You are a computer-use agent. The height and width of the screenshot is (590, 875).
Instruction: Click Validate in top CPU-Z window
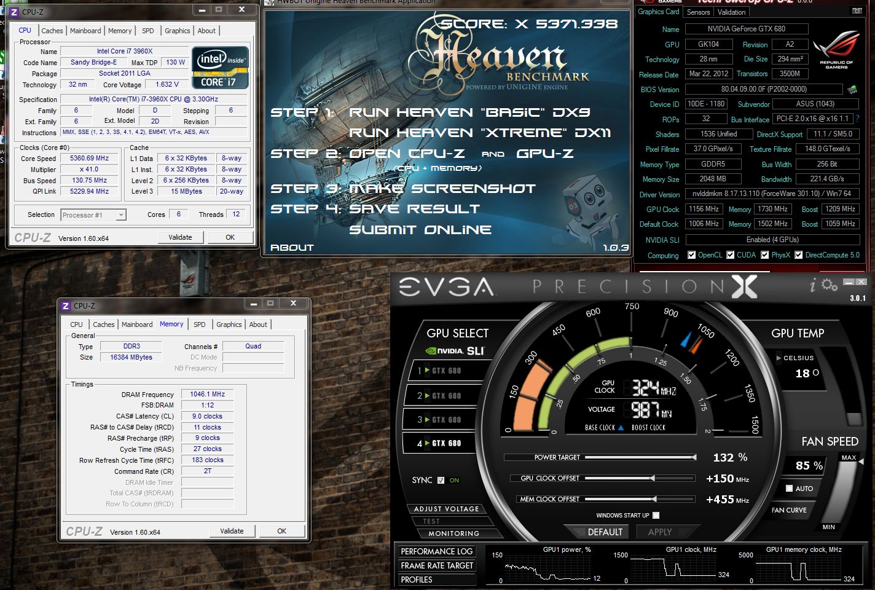point(180,237)
